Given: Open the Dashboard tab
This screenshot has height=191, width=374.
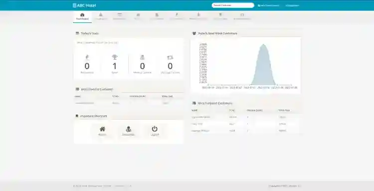Looking at the screenshot, I should [82, 16].
